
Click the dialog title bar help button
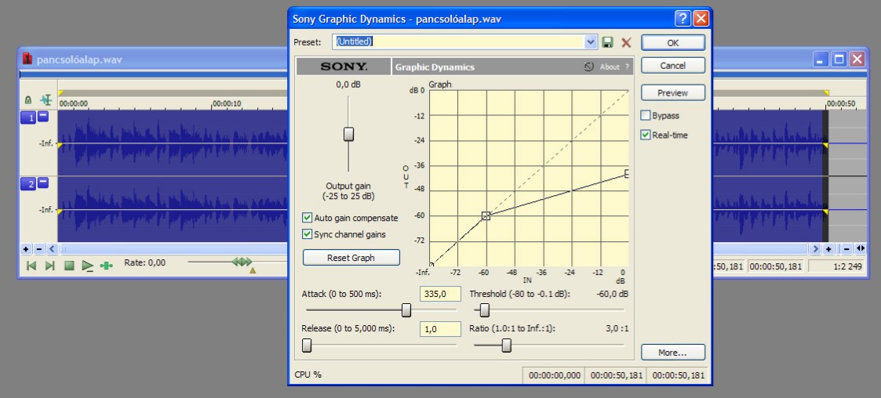tap(683, 19)
